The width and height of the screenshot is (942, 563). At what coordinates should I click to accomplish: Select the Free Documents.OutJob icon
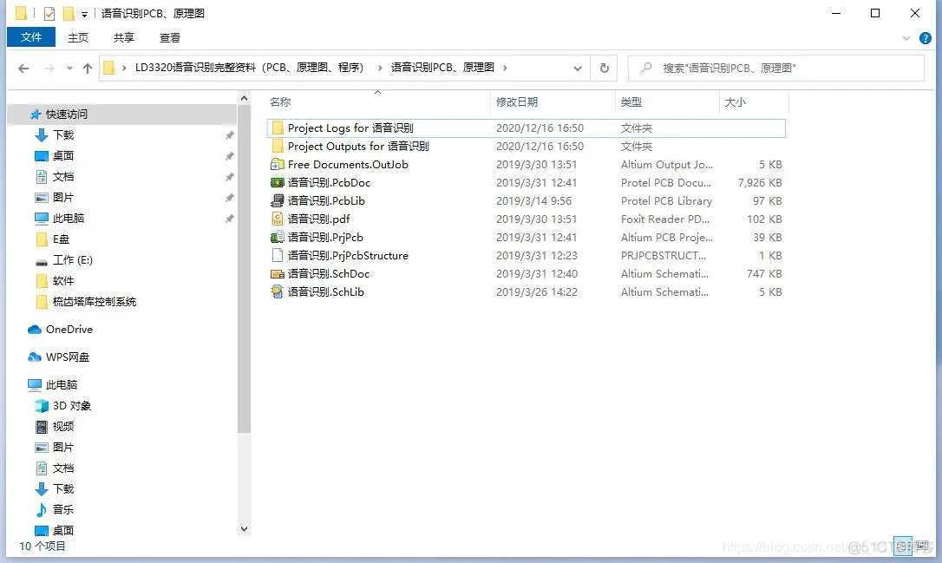click(x=277, y=165)
